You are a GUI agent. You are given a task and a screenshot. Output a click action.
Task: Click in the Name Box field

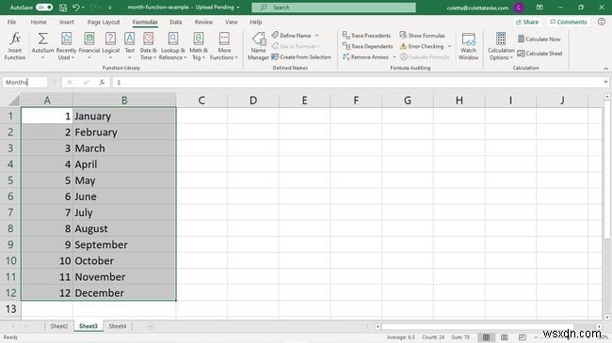[x=25, y=83]
